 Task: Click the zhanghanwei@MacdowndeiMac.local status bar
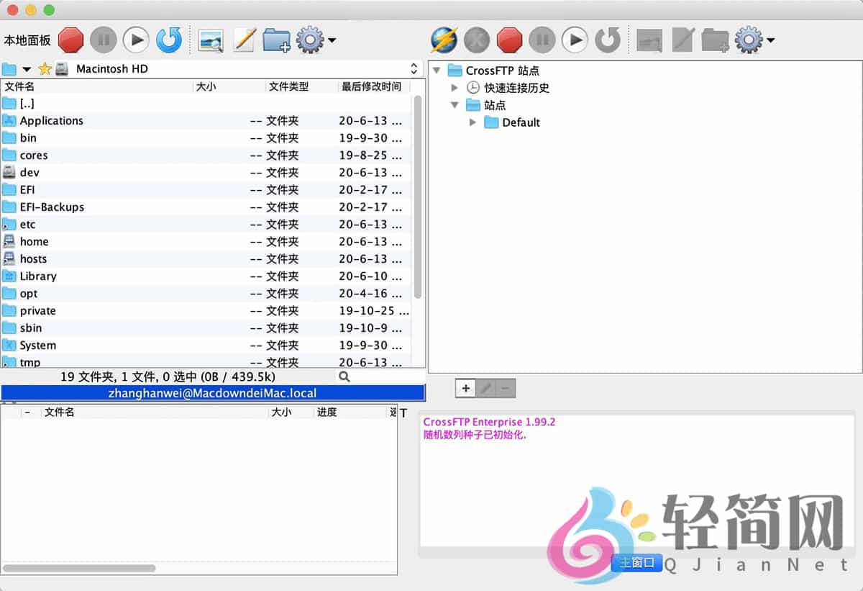pyautogui.click(x=213, y=393)
